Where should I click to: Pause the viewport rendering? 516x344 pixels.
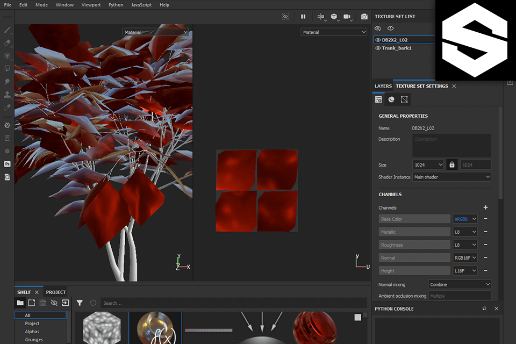click(x=303, y=17)
